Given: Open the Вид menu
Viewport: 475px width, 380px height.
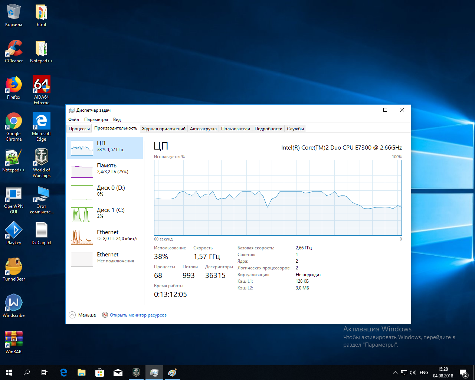Looking at the screenshot, I should point(117,119).
